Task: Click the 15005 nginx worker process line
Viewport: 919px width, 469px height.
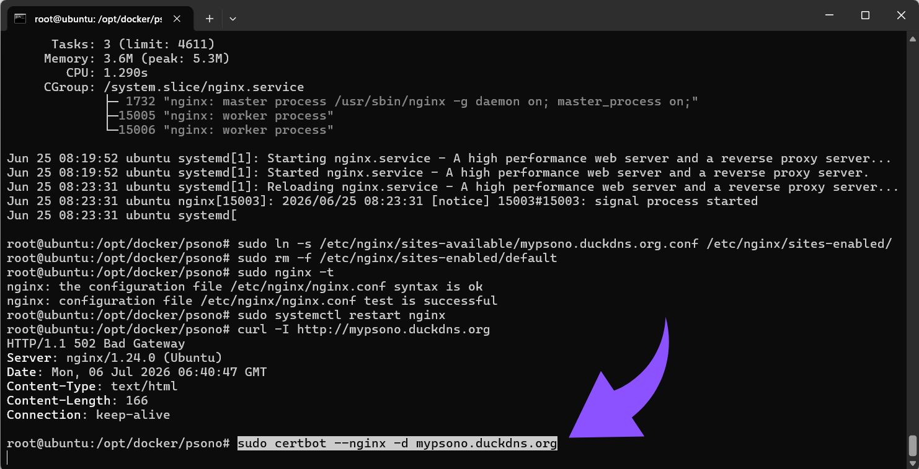Action: (x=220, y=116)
